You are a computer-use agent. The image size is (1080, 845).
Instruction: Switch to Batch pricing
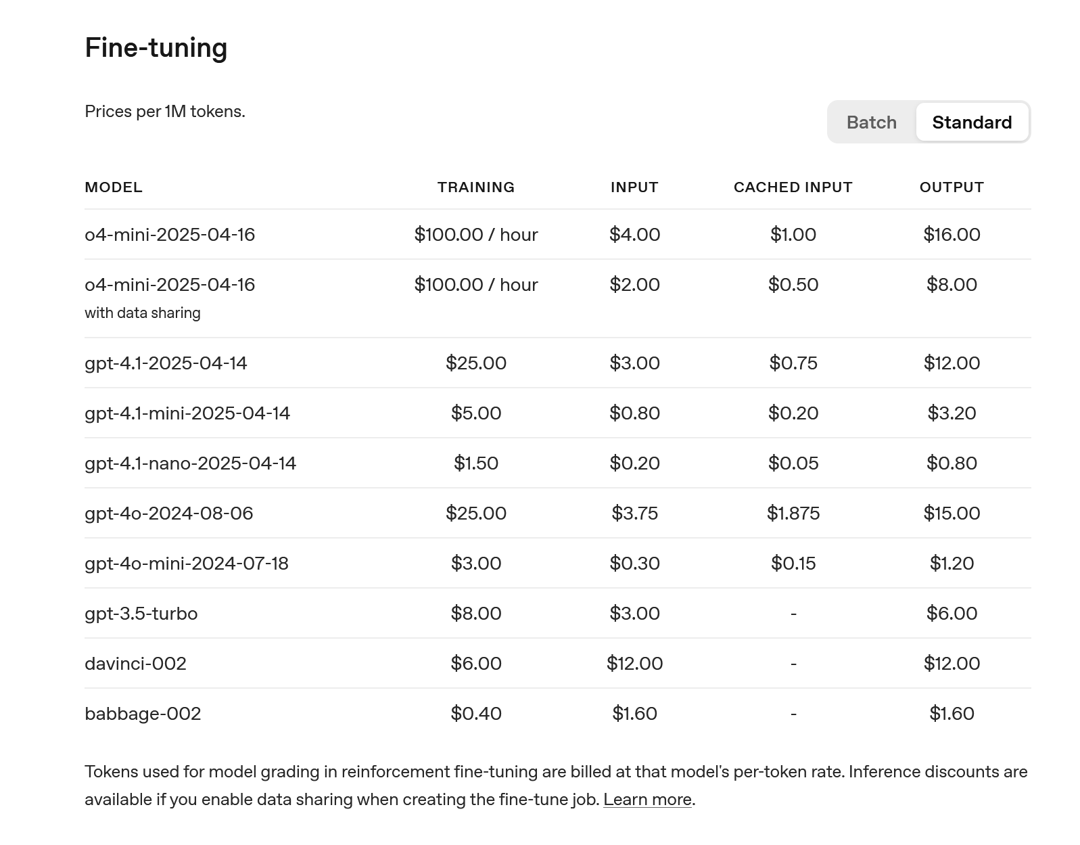[x=871, y=122]
